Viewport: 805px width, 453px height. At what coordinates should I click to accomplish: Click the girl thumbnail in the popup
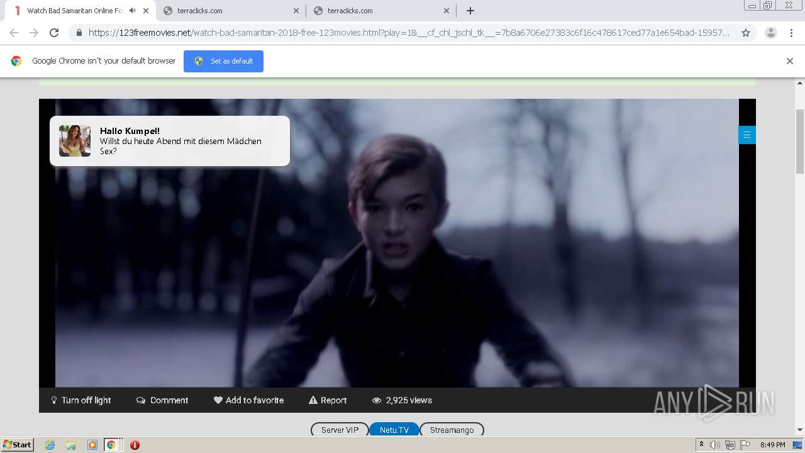click(75, 140)
